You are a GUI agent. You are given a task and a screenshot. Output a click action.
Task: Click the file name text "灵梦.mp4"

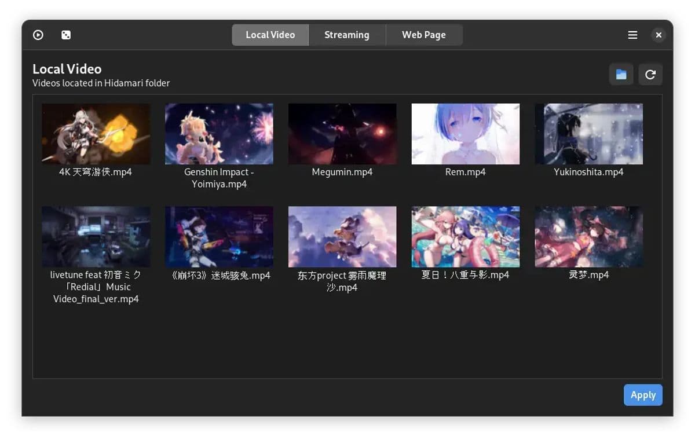click(x=589, y=275)
